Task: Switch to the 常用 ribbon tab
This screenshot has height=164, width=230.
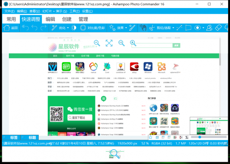Action: (11, 19)
